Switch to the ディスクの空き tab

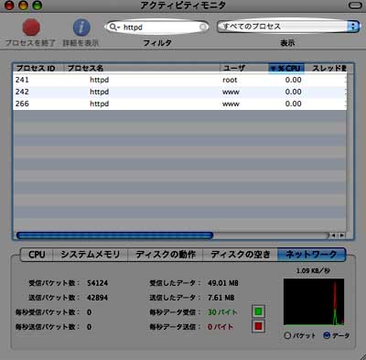click(241, 255)
